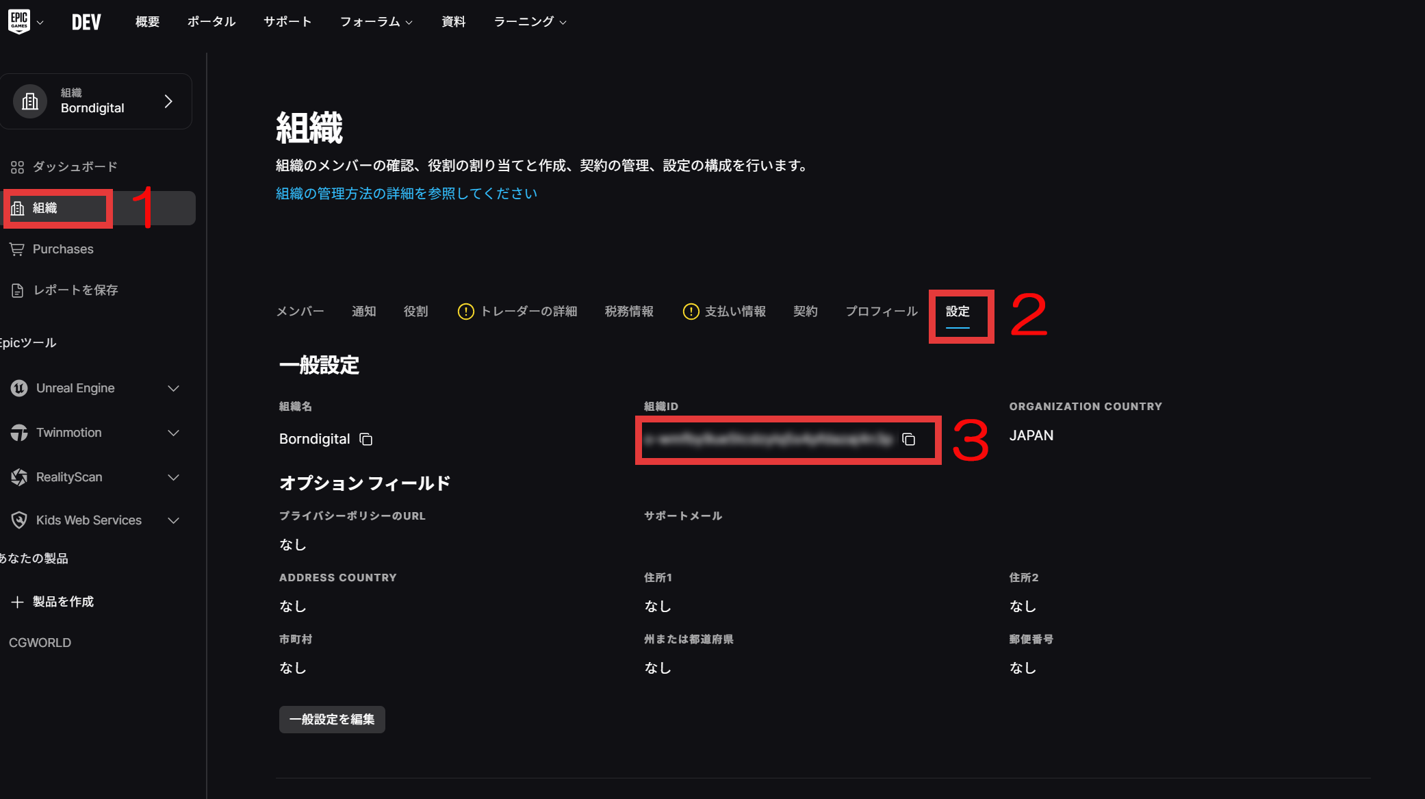Go to サポート in the top navigation
The width and height of the screenshot is (1425, 799).
[x=287, y=22]
